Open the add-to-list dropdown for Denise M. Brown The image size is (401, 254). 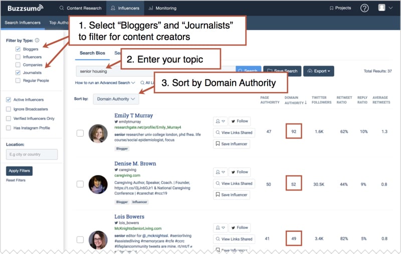220,172
